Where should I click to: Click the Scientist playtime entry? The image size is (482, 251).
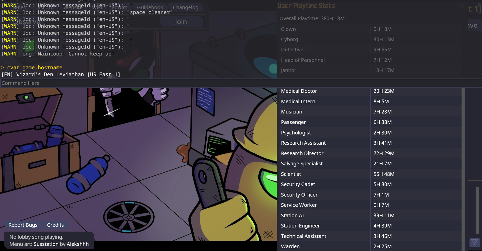[370, 174]
